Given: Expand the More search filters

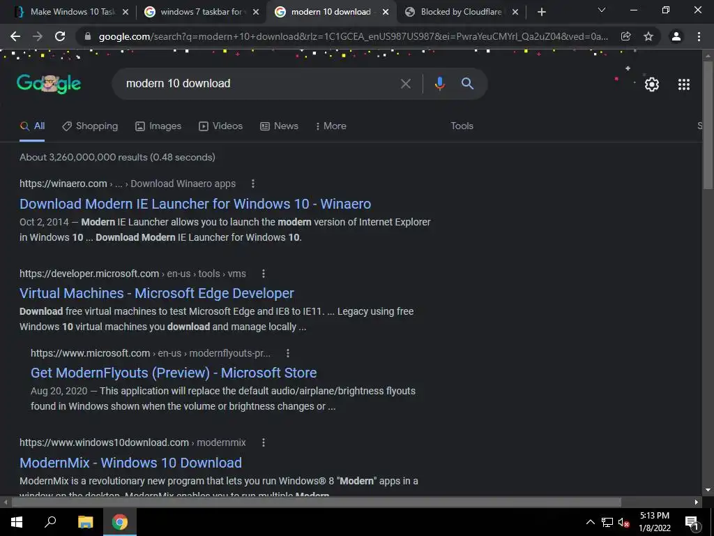Looking at the screenshot, I should point(331,126).
